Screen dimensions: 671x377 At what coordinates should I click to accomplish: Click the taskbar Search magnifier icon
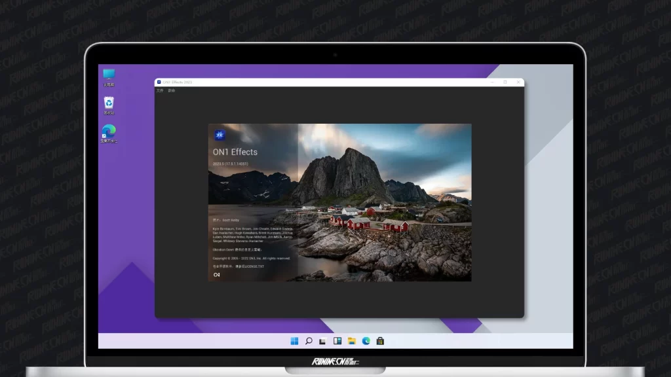coord(309,341)
